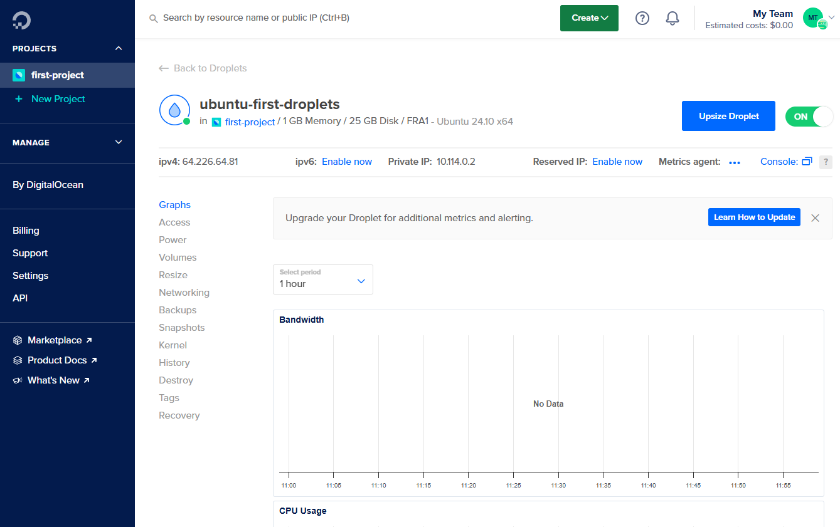Click the first-project sidebar icon
840x527 pixels.
point(19,75)
